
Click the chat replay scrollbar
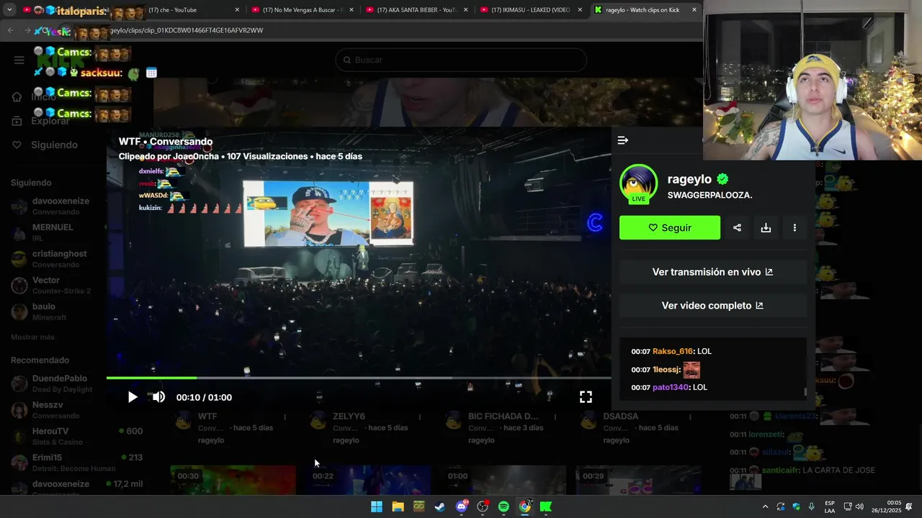[x=805, y=393]
